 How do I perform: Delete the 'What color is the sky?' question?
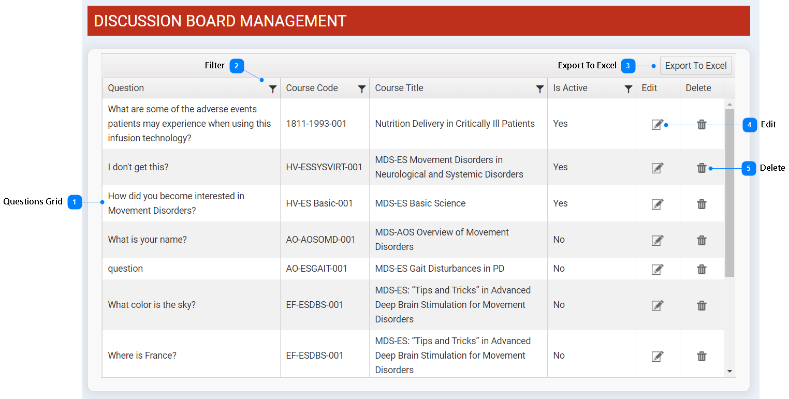[702, 305]
